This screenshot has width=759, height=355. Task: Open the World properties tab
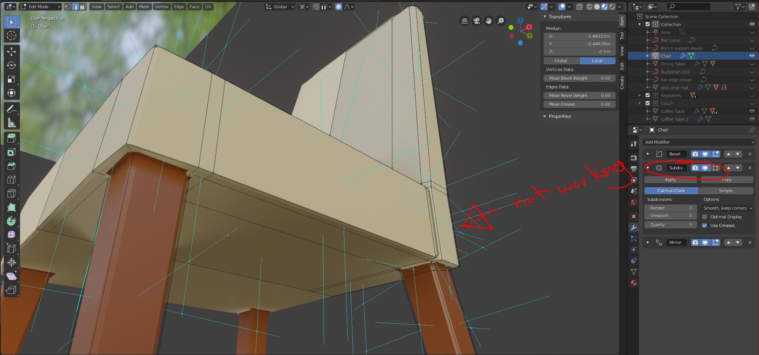coord(634,202)
